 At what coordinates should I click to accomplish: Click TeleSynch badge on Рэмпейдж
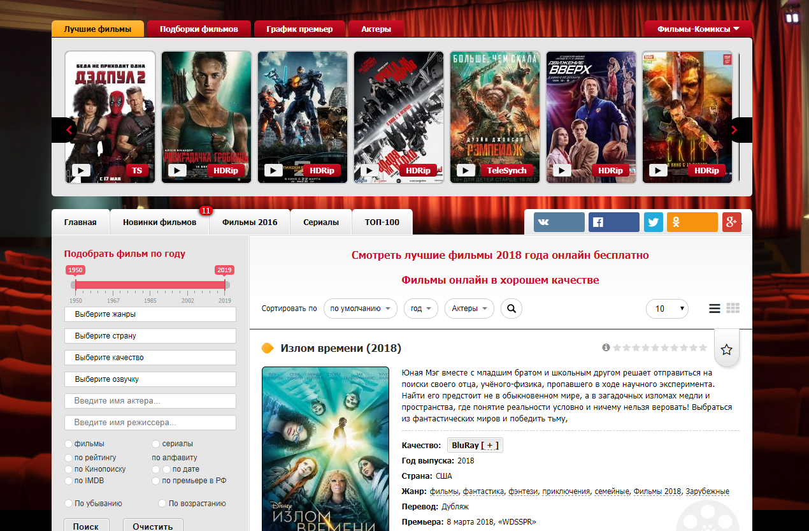507,170
